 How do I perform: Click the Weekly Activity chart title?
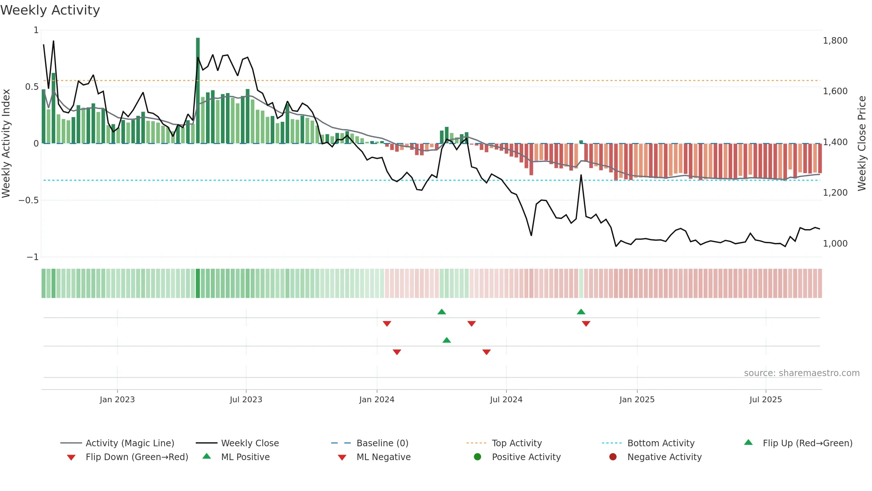[50, 10]
